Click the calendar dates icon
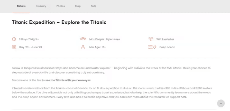The height and width of the screenshot is (111, 230). coord(14,47)
